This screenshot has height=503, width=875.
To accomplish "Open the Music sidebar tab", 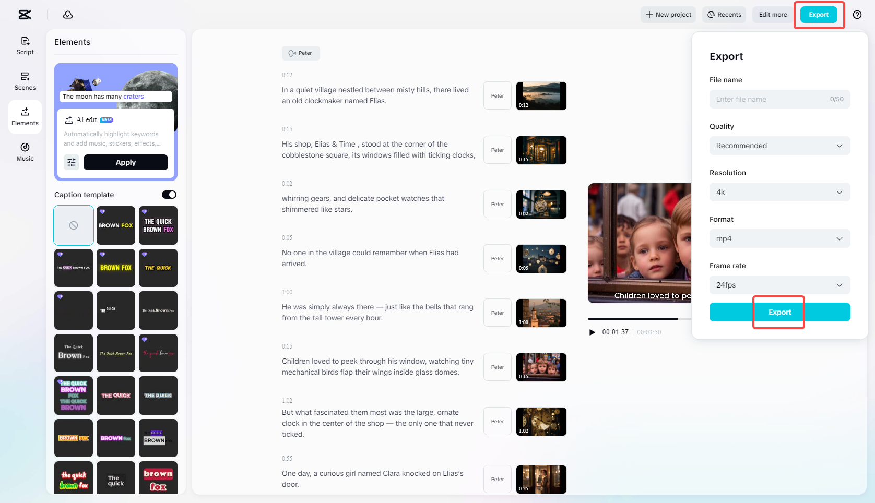I will click(x=25, y=152).
